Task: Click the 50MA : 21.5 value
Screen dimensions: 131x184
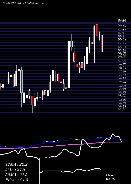Action: tap(17, 175)
